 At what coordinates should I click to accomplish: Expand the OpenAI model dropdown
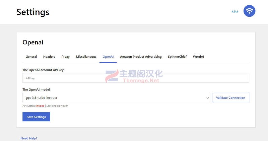tap(116, 98)
